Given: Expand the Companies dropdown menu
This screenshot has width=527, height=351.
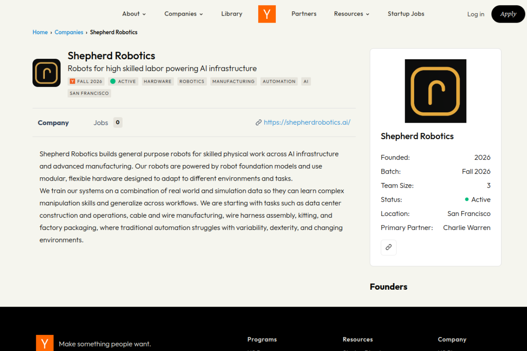Looking at the screenshot, I should (184, 14).
